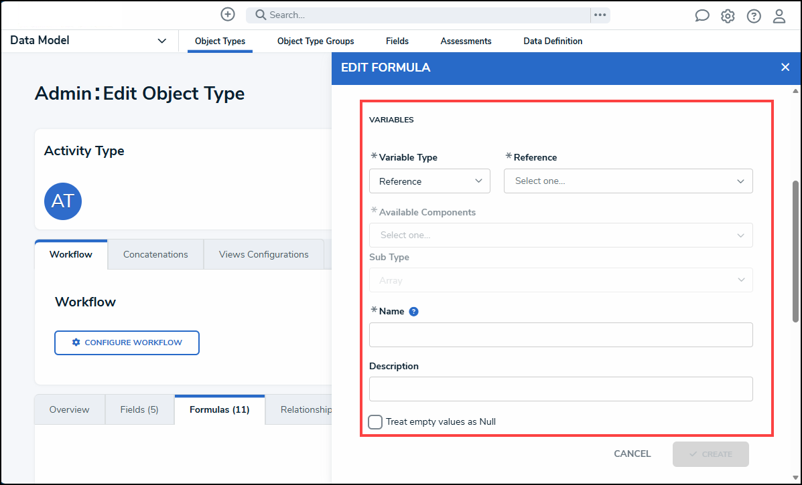Viewport: 802px width, 485px height.
Task: Expand the Reference select dropdown
Action: tap(628, 181)
